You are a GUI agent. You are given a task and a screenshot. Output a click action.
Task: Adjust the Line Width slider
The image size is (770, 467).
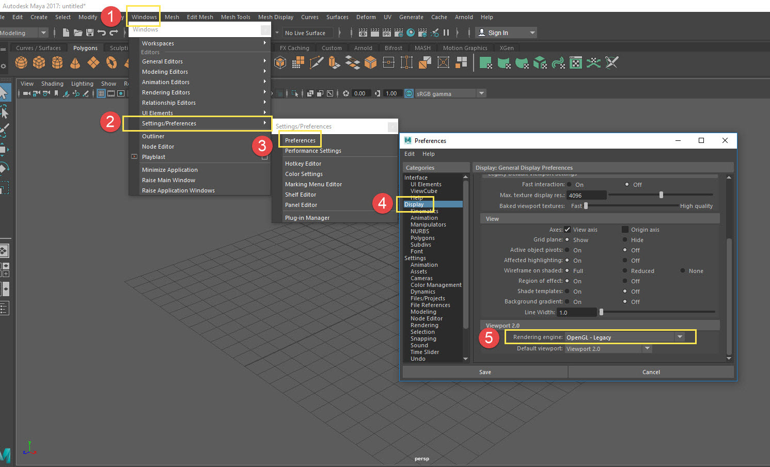pyautogui.click(x=601, y=312)
